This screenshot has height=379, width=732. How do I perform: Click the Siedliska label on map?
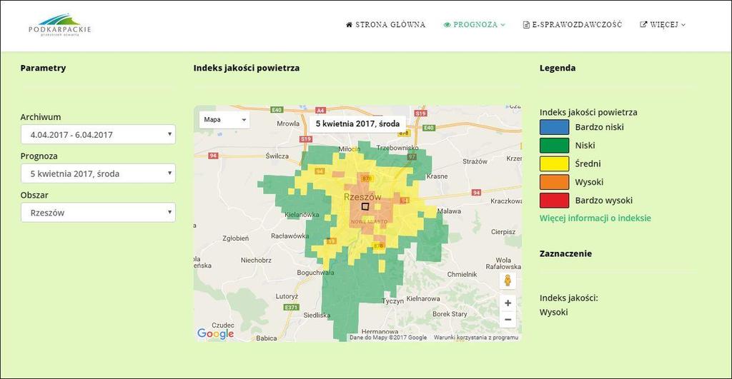point(317,315)
